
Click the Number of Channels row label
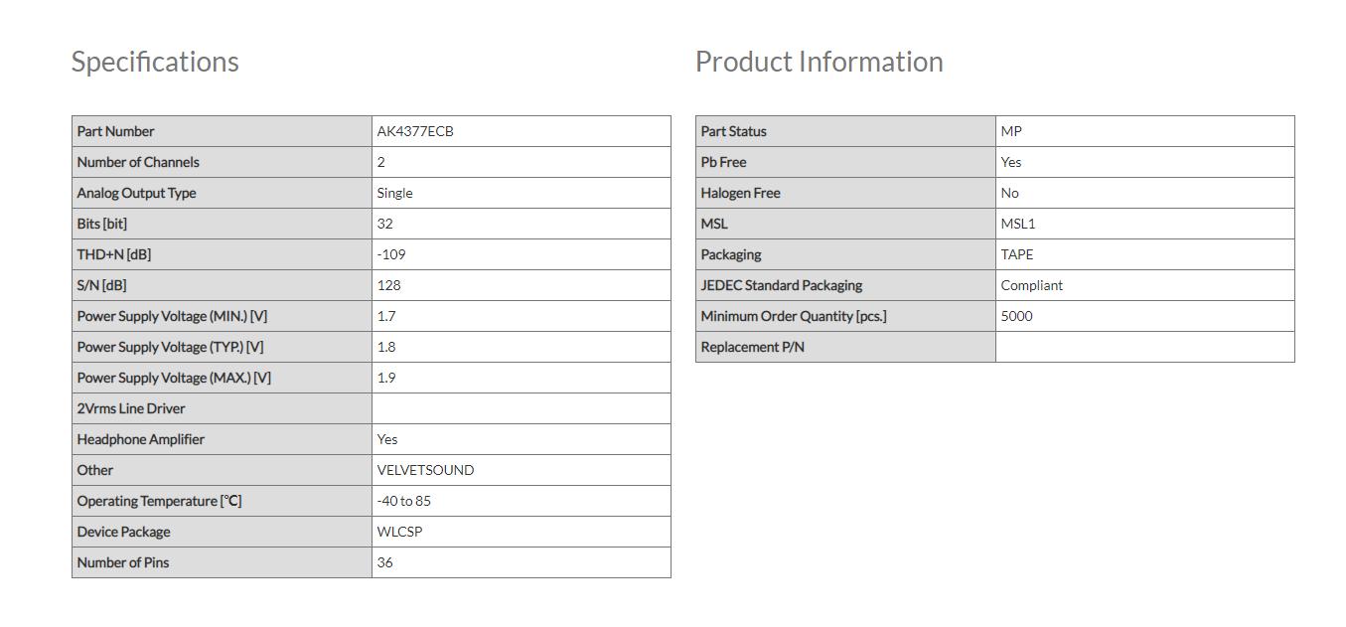(138, 162)
